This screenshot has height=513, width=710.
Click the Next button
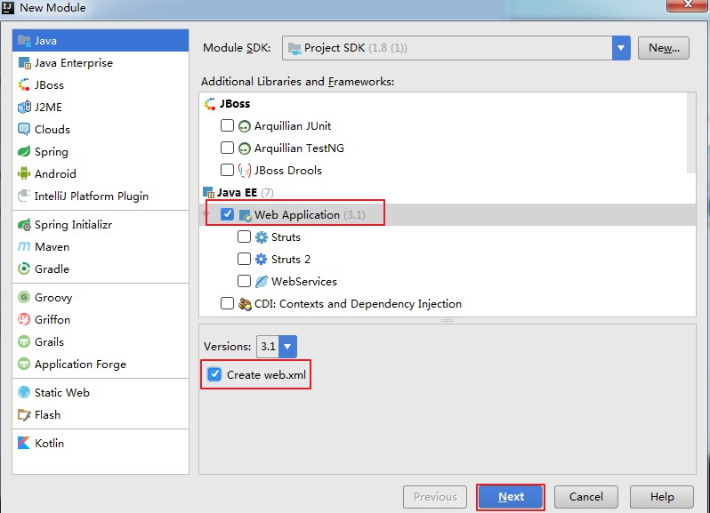click(x=511, y=497)
